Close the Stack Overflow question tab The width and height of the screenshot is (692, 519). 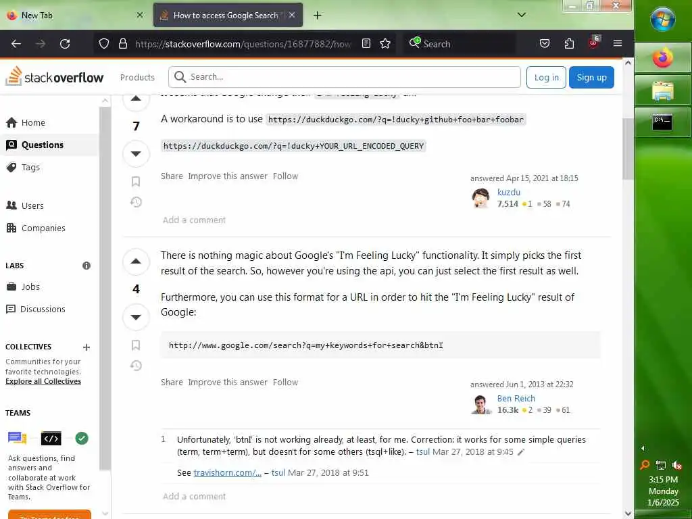click(292, 15)
